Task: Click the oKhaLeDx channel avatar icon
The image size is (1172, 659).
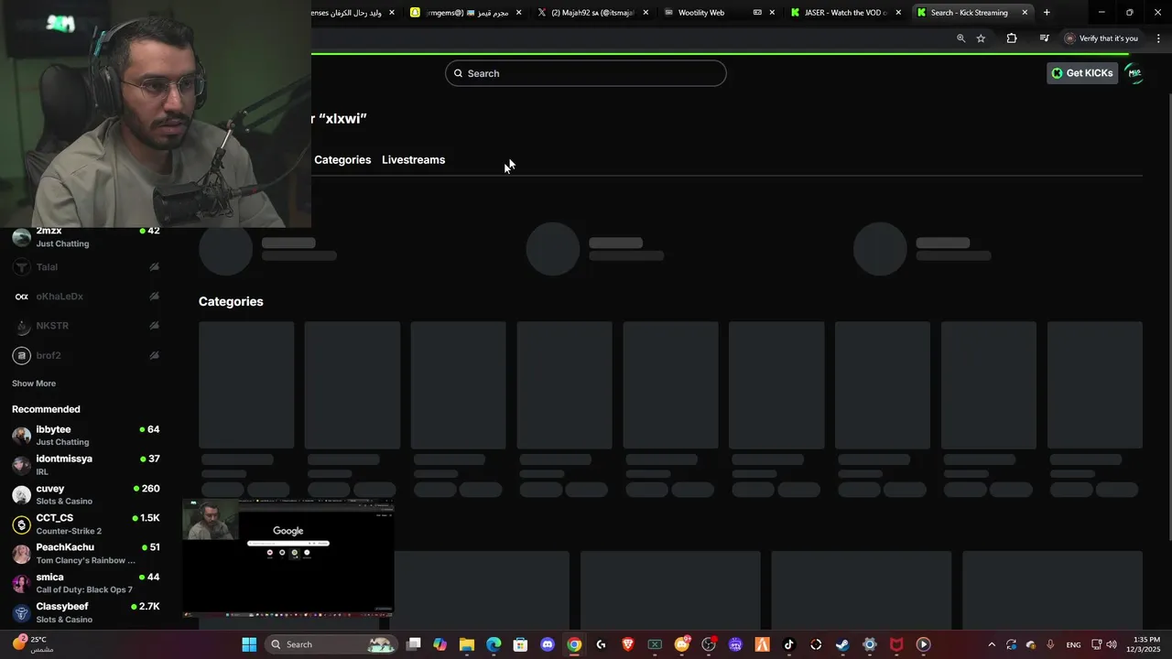Action: click(x=21, y=297)
